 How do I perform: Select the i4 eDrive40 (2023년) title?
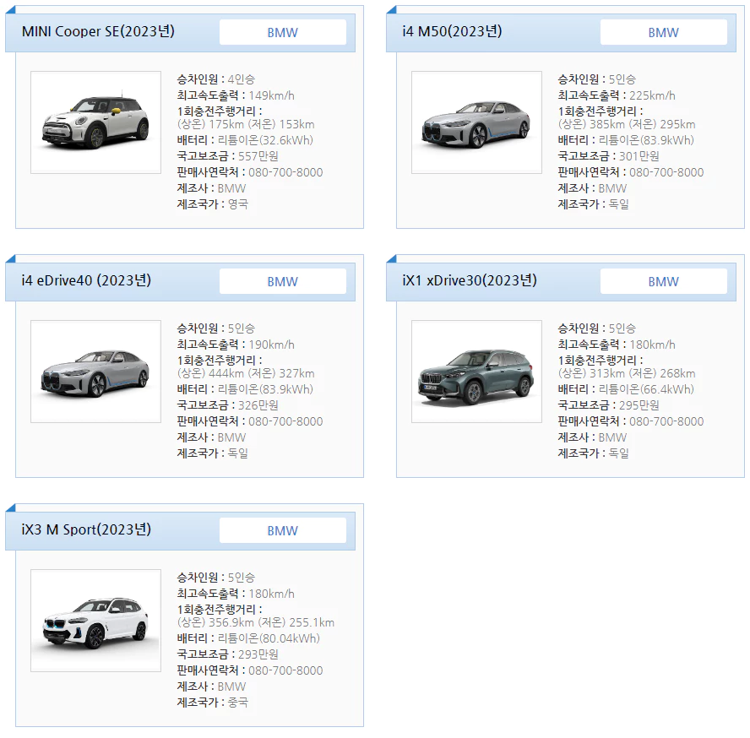point(86,280)
